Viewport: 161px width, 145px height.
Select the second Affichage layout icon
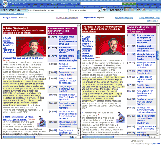coord(132,9)
